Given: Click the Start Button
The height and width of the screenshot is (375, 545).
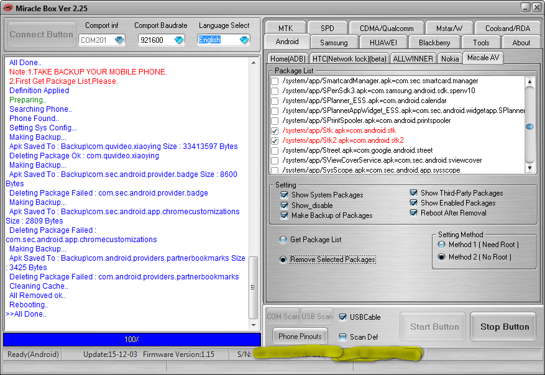Looking at the screenshot, I should (433, 327).
